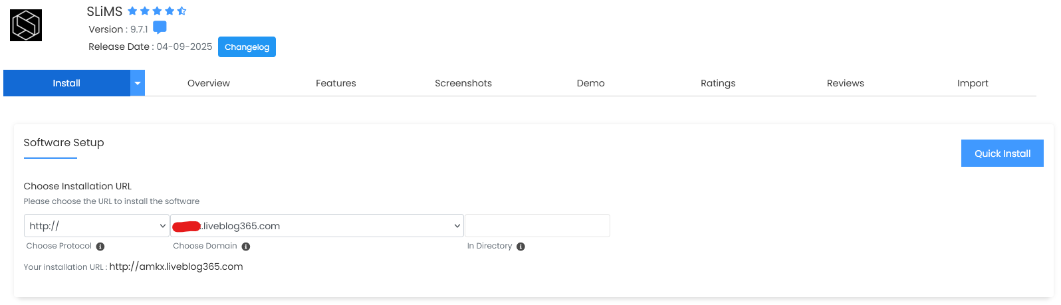Viewport: 1061px width, 305px height.
Task: Switch to the Reviews tab
Action: 845,83
